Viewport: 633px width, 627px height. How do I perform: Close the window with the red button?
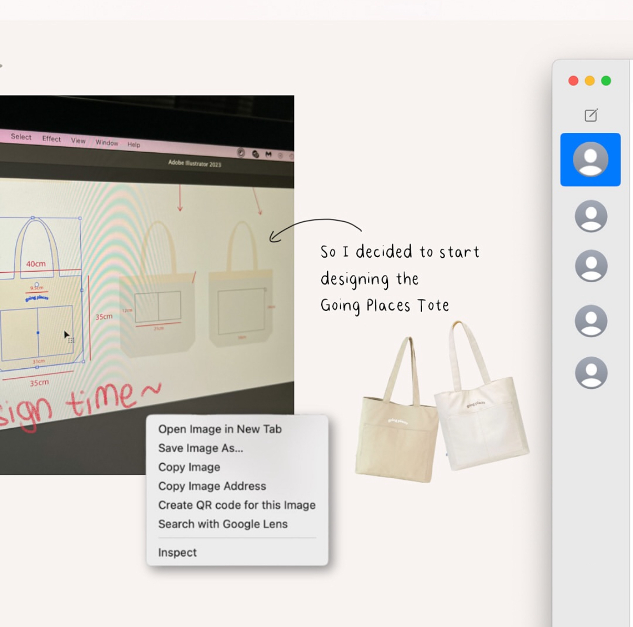[x=573, y=81]
